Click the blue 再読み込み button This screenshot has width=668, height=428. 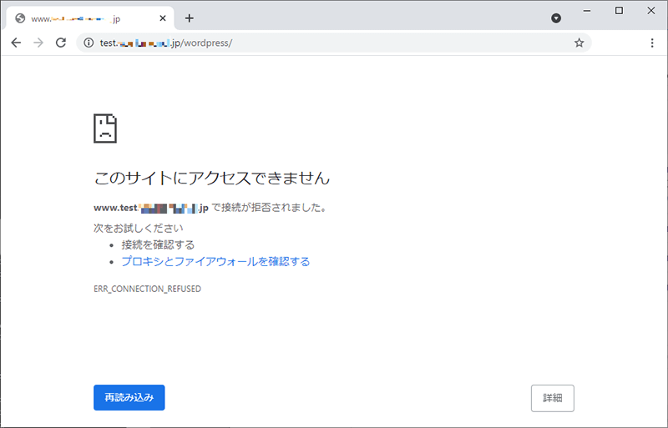coord(129,398)
